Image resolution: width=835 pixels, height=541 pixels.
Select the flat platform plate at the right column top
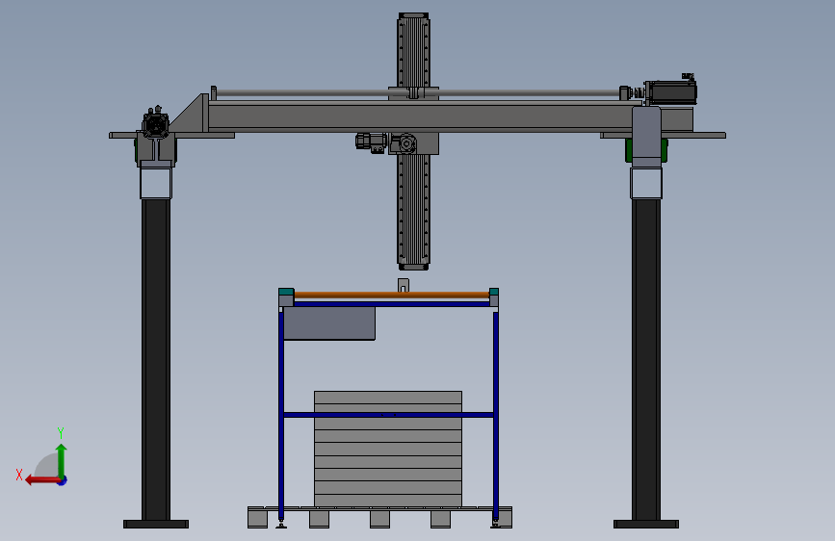[663, 135]
